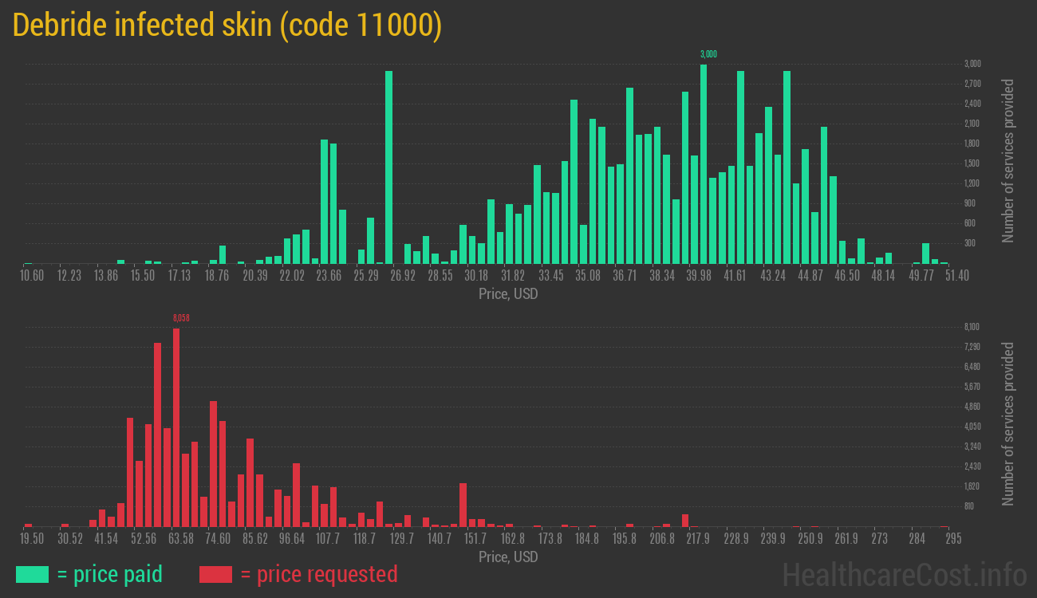Select the tallest red bar labeled 8,058

(177, 423)
